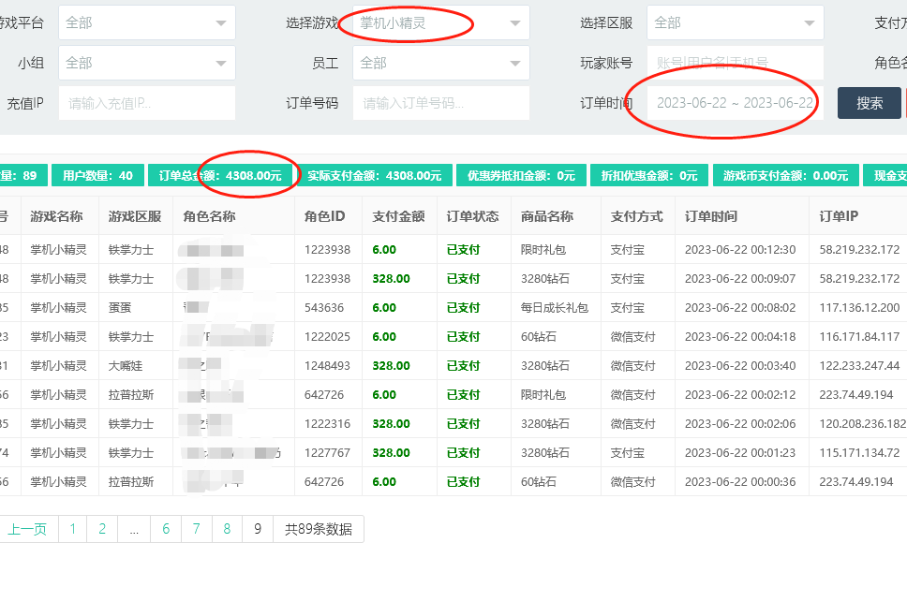
Task: Open the 选择区服 dropdown
Action: (x=735, y=22)
